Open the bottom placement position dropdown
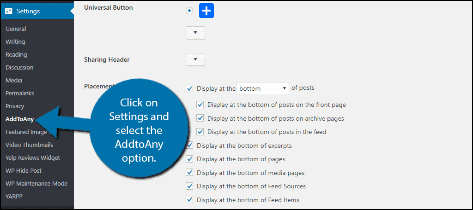Viewport: 473px width, 210px height. pyautogui.click(x=262, y=88)
